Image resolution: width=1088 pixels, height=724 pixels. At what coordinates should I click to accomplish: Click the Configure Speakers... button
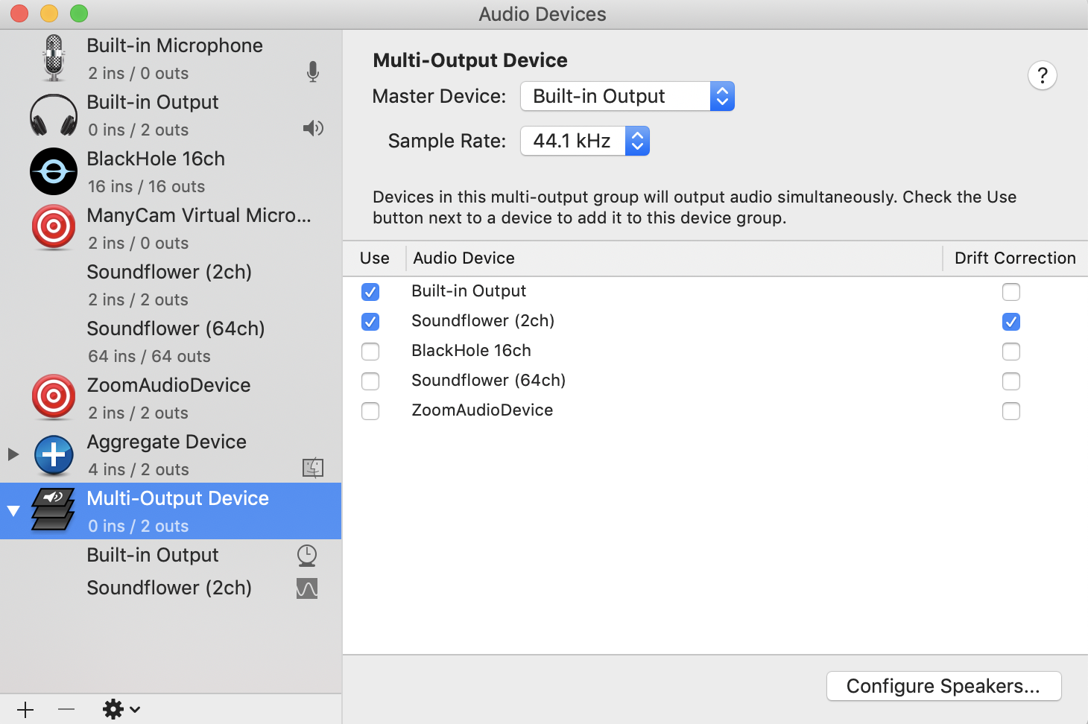coord(943,686)
